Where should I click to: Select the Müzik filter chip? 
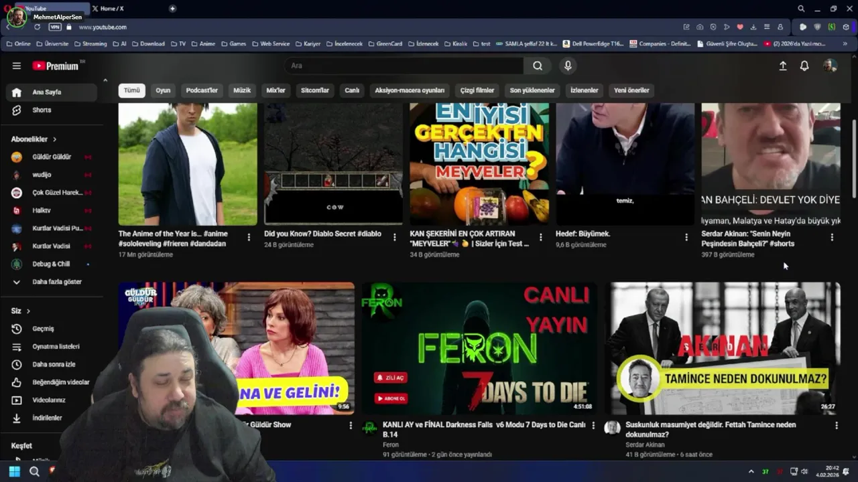pyautogui.click(x=242, y=90)
